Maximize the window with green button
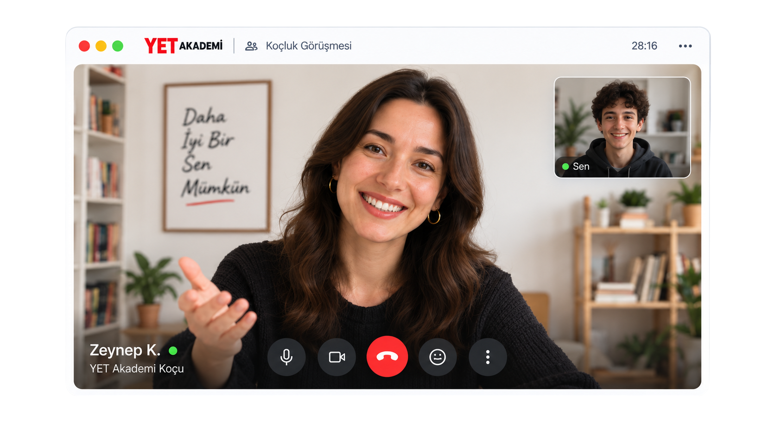775x436 pixels. 118,46
